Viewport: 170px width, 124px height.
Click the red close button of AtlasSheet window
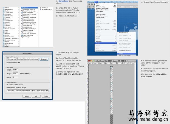click(x=89, y=61)
